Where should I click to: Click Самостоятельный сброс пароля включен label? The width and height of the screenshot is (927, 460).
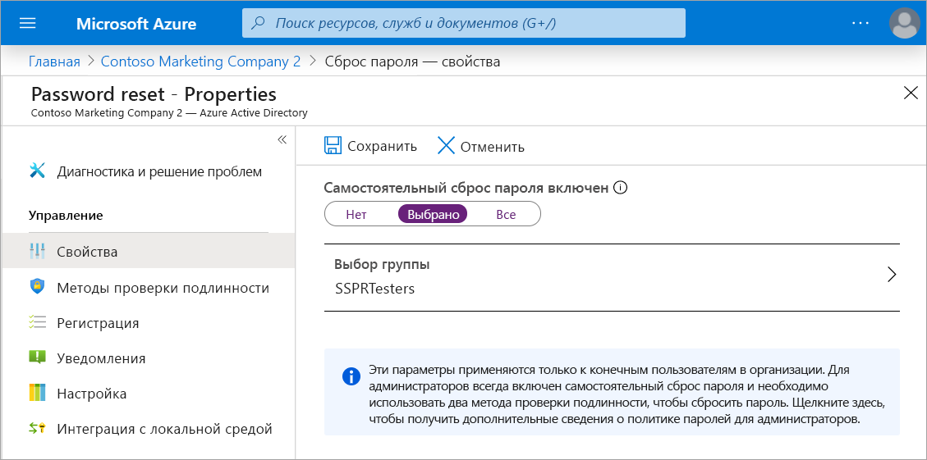(466, 188)
